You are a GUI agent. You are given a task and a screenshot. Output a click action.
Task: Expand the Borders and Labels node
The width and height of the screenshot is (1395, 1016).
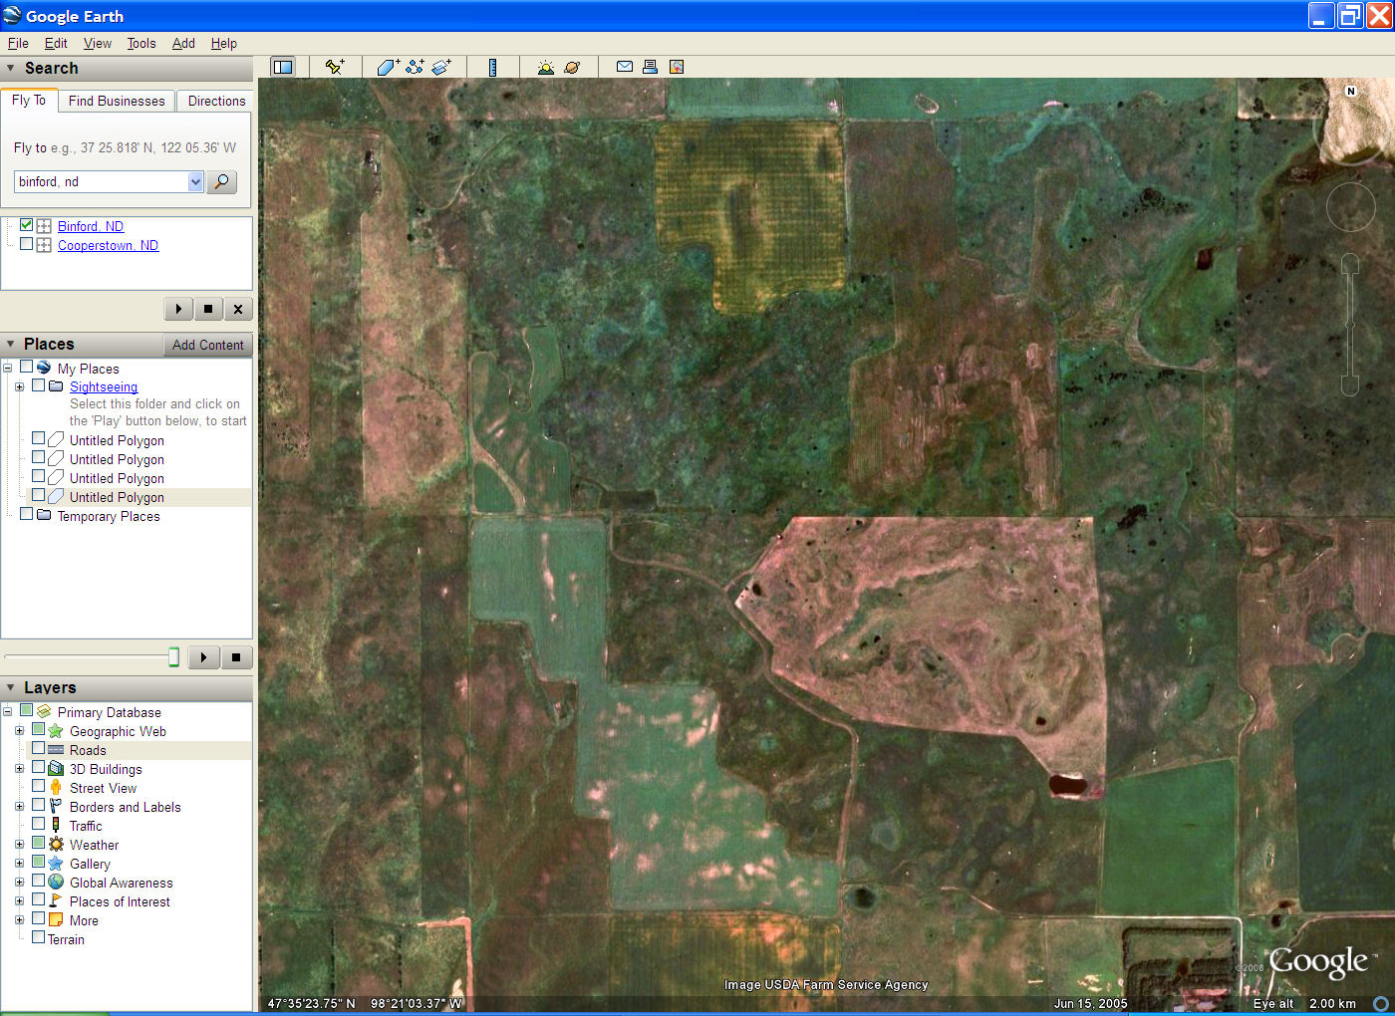point(19,807)
